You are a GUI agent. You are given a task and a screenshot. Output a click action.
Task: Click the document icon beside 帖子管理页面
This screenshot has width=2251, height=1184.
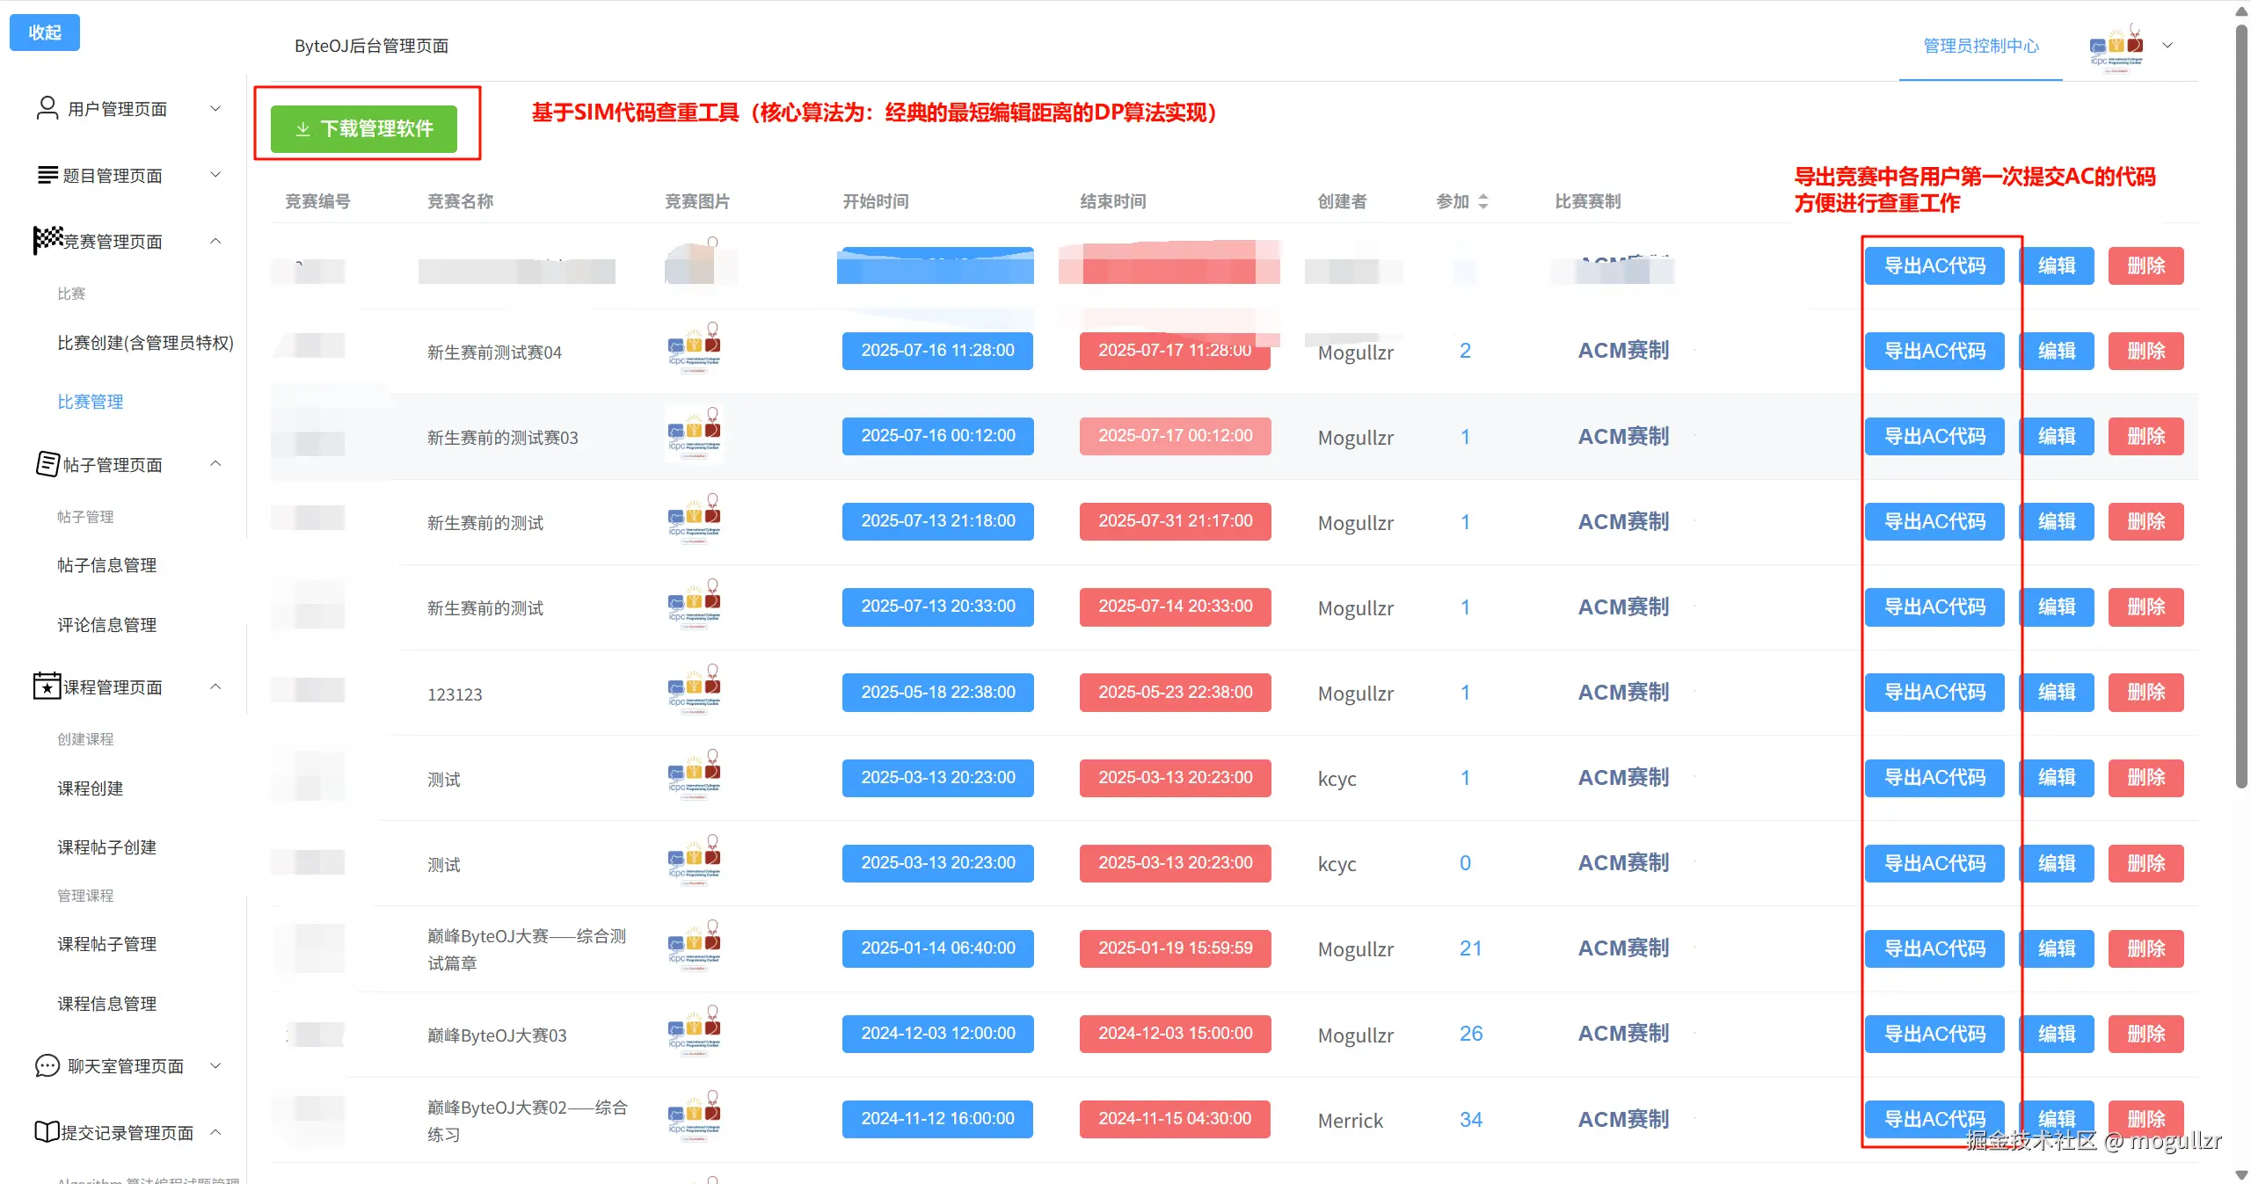point(47,463)
